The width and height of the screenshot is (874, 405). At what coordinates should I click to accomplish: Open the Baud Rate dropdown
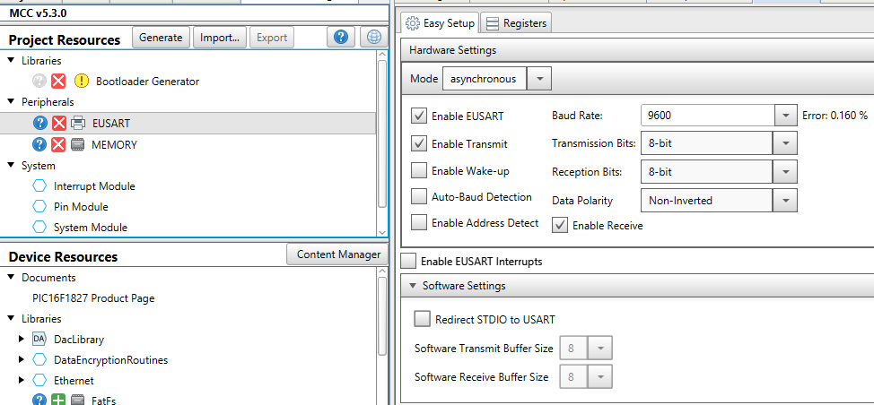pyautogui.click(x=785, y=116)
